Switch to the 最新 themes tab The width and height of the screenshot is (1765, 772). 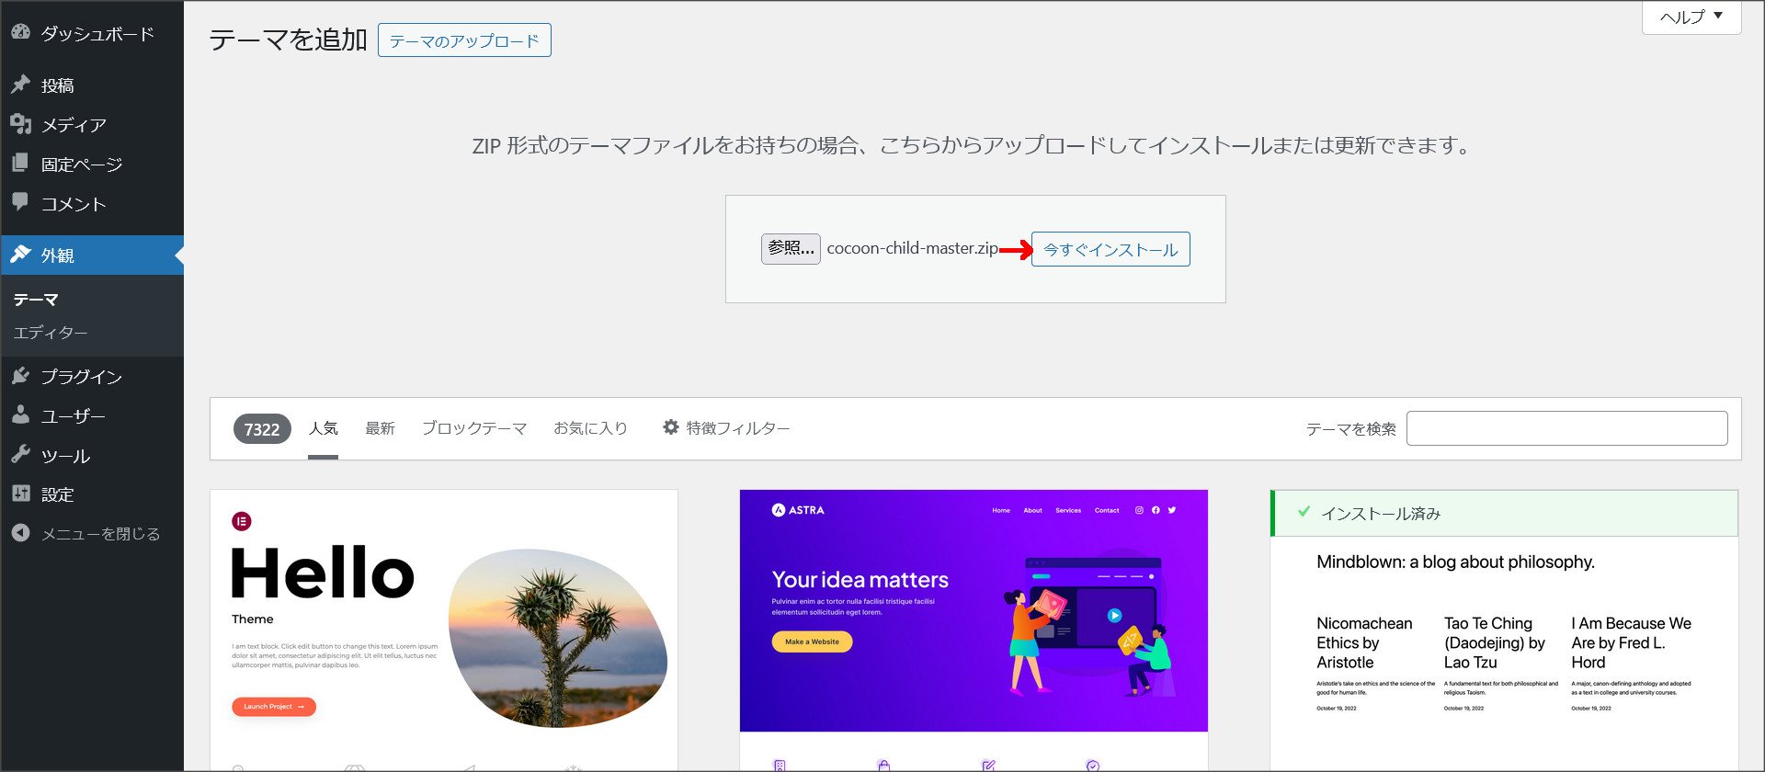(380, 428)
